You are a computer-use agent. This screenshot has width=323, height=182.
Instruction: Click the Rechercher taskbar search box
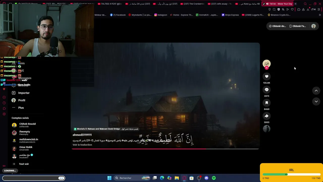(132, 178)
